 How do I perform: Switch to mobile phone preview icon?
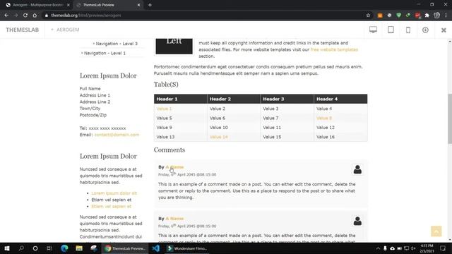(x=408, y=30)
